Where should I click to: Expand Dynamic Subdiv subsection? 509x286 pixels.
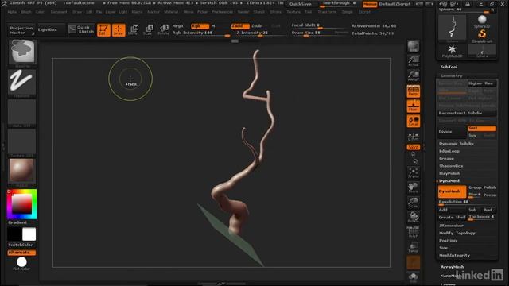(x=456, y=144)
